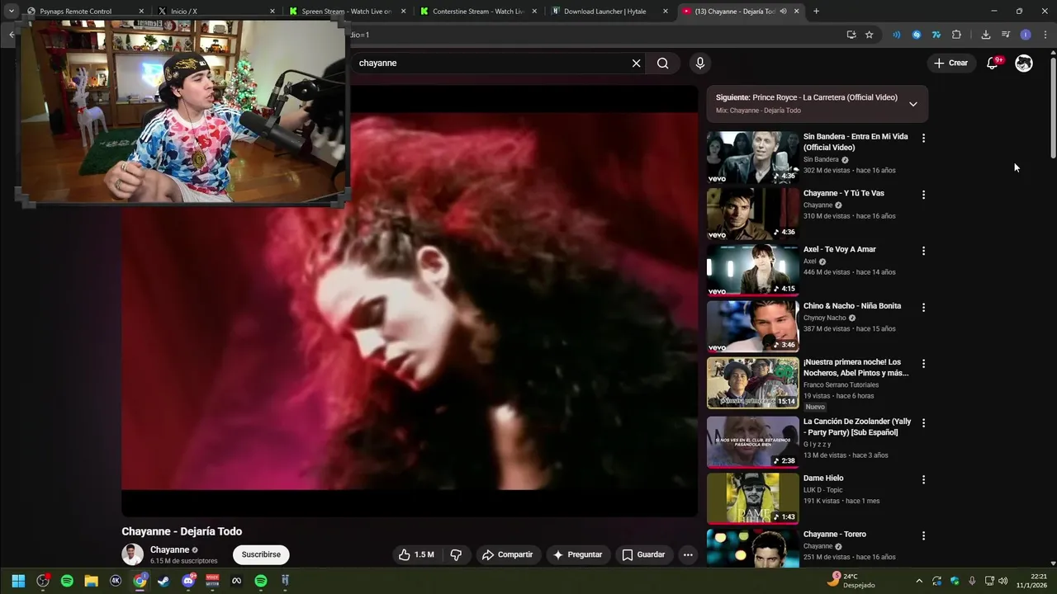
Task: Open YouTube notifications bell
Action: click(993, 64)
